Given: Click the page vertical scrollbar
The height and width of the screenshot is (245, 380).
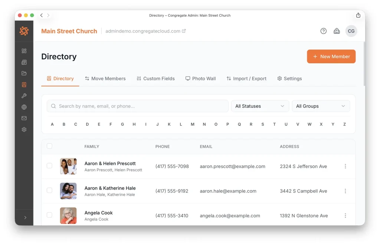Looking at the screenshot, I should 364,64.
